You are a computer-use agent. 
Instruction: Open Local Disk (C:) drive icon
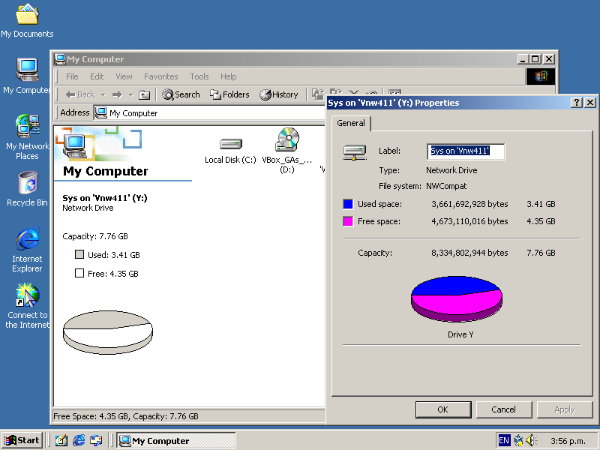230,144
